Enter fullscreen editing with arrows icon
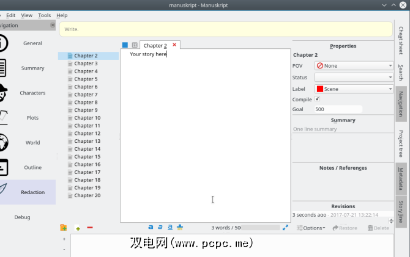Screen dimensions: 410x257 pos(285,228)
